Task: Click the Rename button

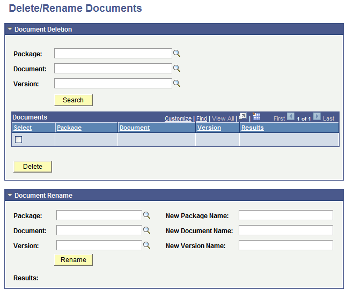Action: click(73, 260)
